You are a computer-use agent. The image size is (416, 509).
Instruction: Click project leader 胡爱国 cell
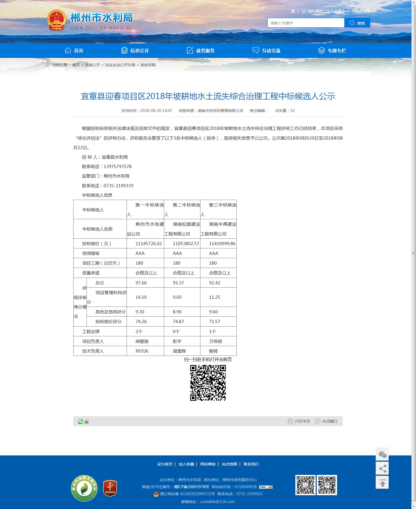[x=146, y=341]
